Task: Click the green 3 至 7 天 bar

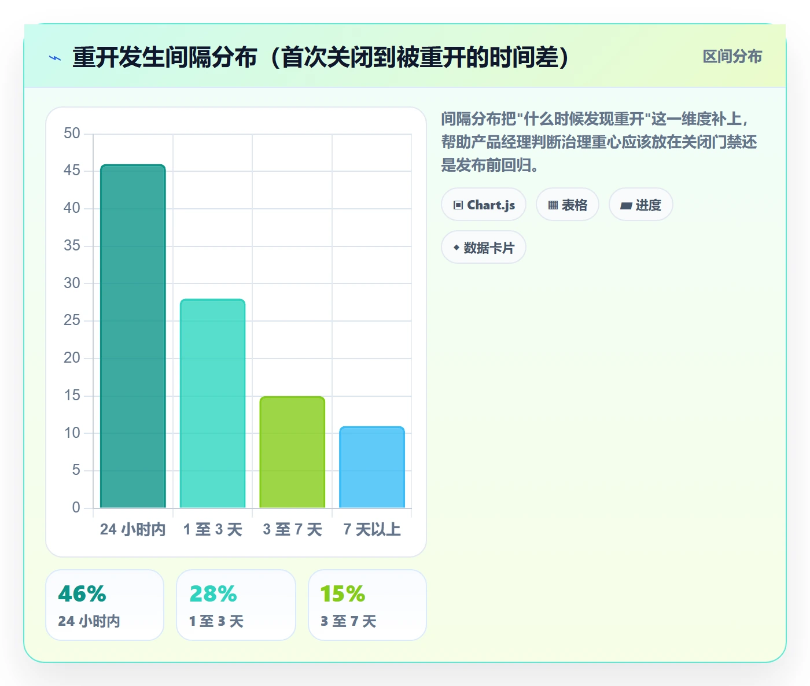Action: 292,452
